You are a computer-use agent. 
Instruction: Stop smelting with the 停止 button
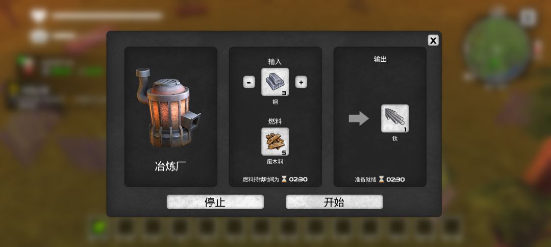pos(215,202)
